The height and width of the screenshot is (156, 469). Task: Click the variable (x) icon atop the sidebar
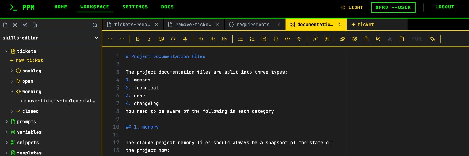(15, 25)
